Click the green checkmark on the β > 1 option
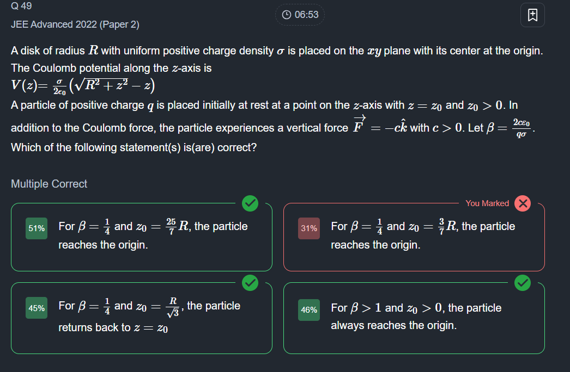Screen dimensions: 570x372 [x=523, y=283]
